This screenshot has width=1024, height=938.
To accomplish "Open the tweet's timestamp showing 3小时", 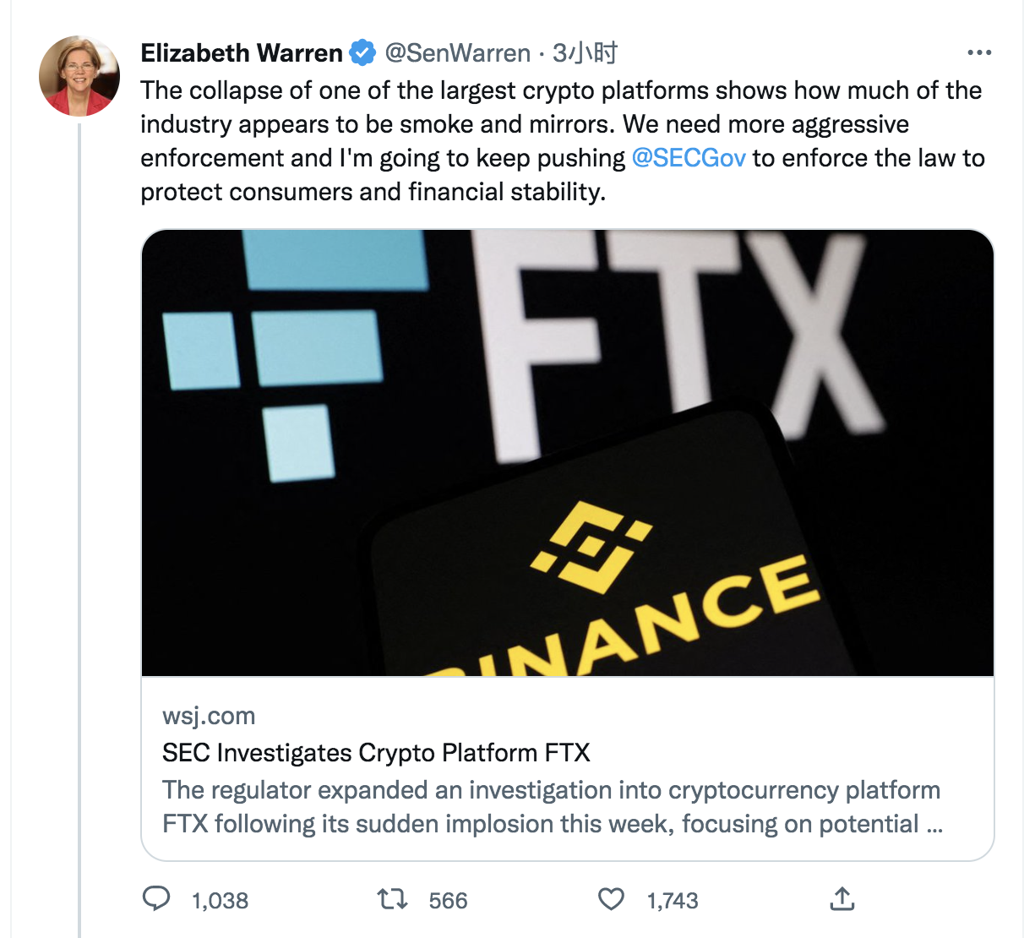I will point(586,52).
